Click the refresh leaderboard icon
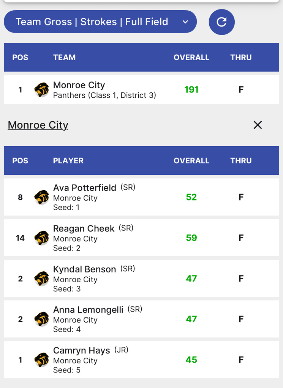Image resolution: width=283 pixels, height=388 pixels. (x=221, y=22)
